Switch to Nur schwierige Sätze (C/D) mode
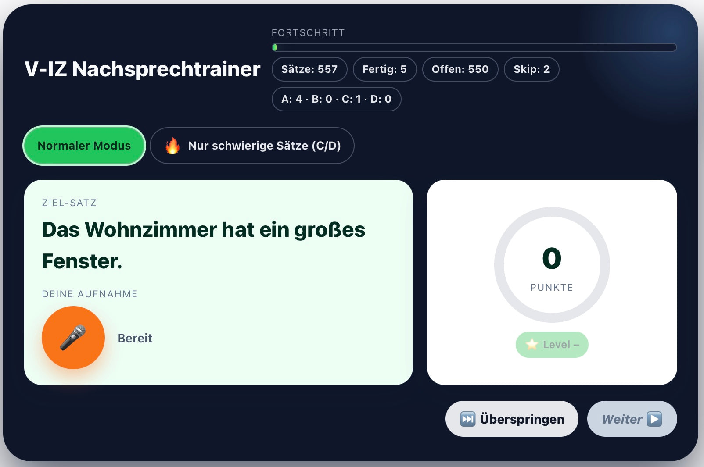 pyautogui.click(x=252, y=146)
